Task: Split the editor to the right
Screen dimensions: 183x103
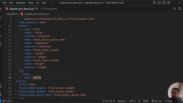Action: click(180, 9)
